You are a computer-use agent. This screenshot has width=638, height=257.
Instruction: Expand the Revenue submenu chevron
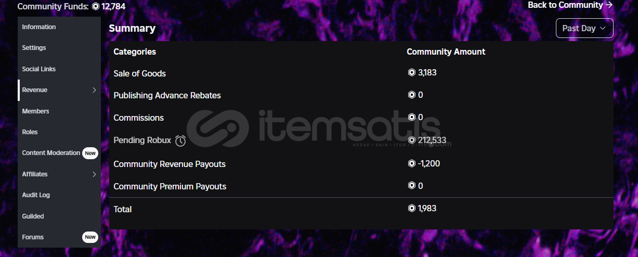pos(94,90)
